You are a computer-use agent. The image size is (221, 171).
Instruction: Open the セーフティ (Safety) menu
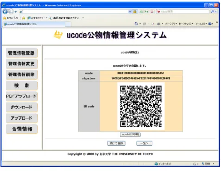(186, 24)
